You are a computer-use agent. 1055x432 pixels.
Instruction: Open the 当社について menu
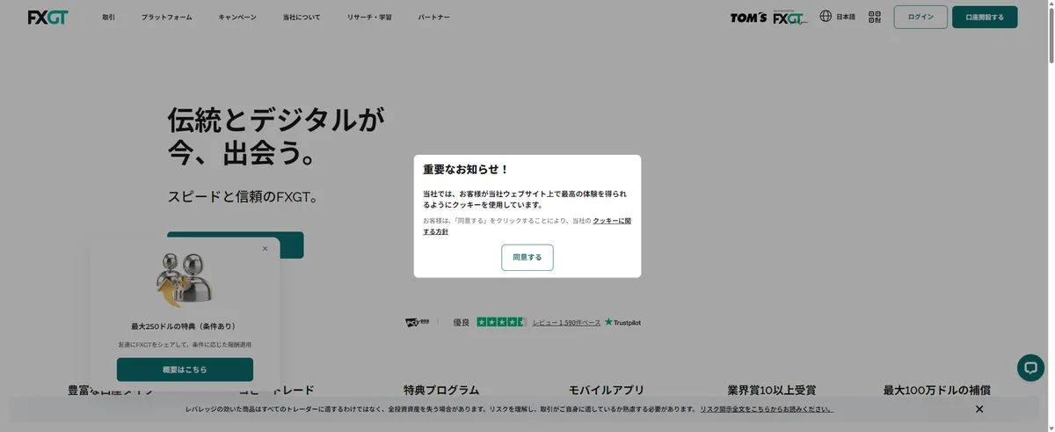coord(302,18)
